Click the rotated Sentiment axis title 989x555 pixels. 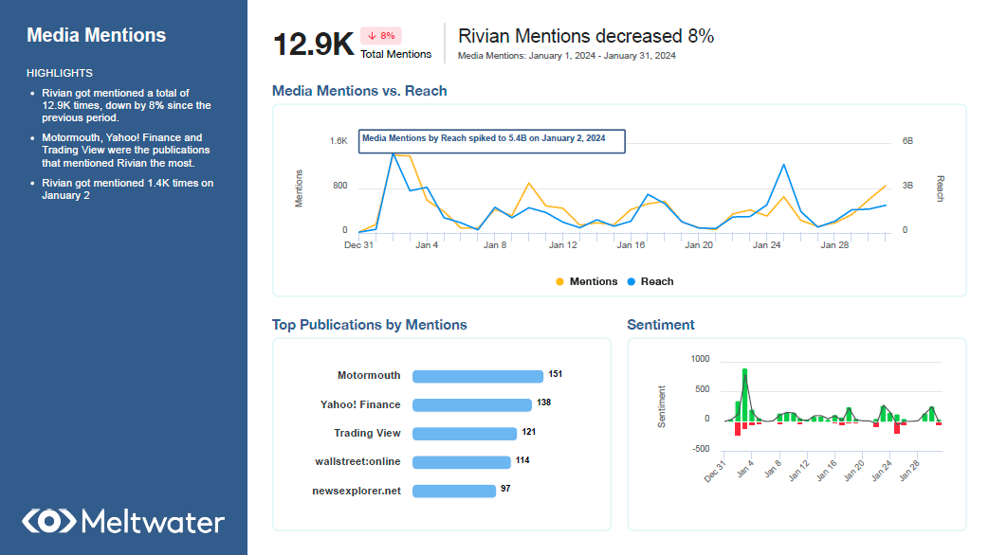[662, 407]
